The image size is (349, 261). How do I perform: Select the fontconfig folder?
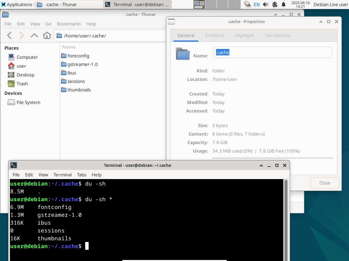tap(78, 56)
